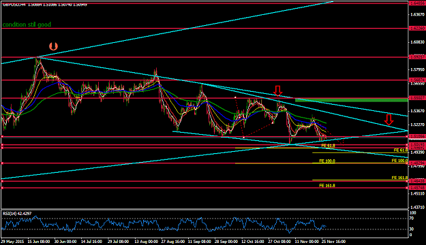Click the 1.52270 price scale value
This screenshot has width=426, height=245.
click(x=417, y=125)
